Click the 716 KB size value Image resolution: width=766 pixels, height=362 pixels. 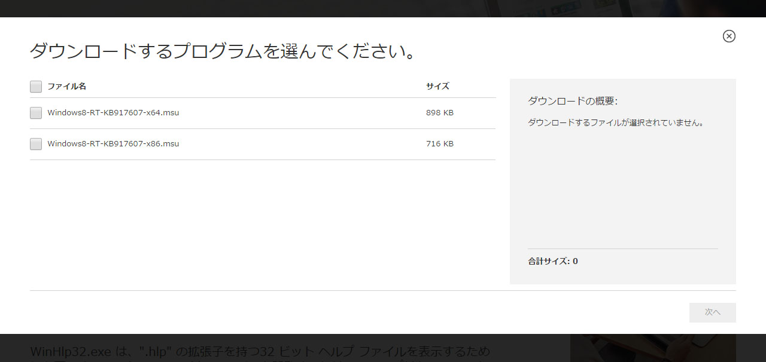440,143
